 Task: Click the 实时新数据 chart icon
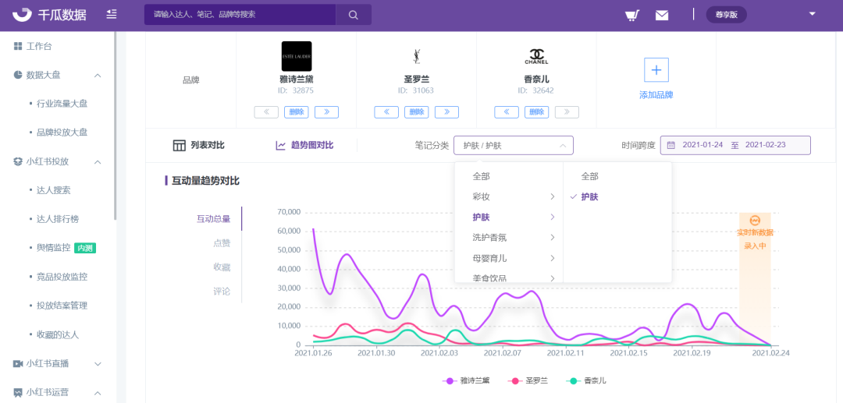tap(755, 221)
